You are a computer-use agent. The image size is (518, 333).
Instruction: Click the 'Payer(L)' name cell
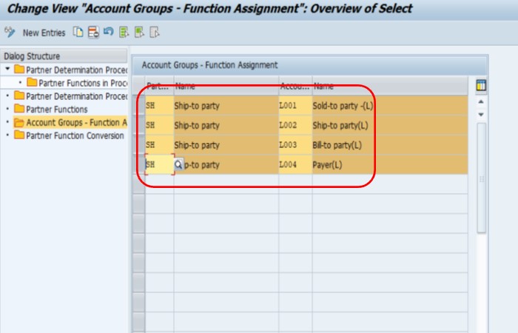pyautogui.click(x=390, y=164)
